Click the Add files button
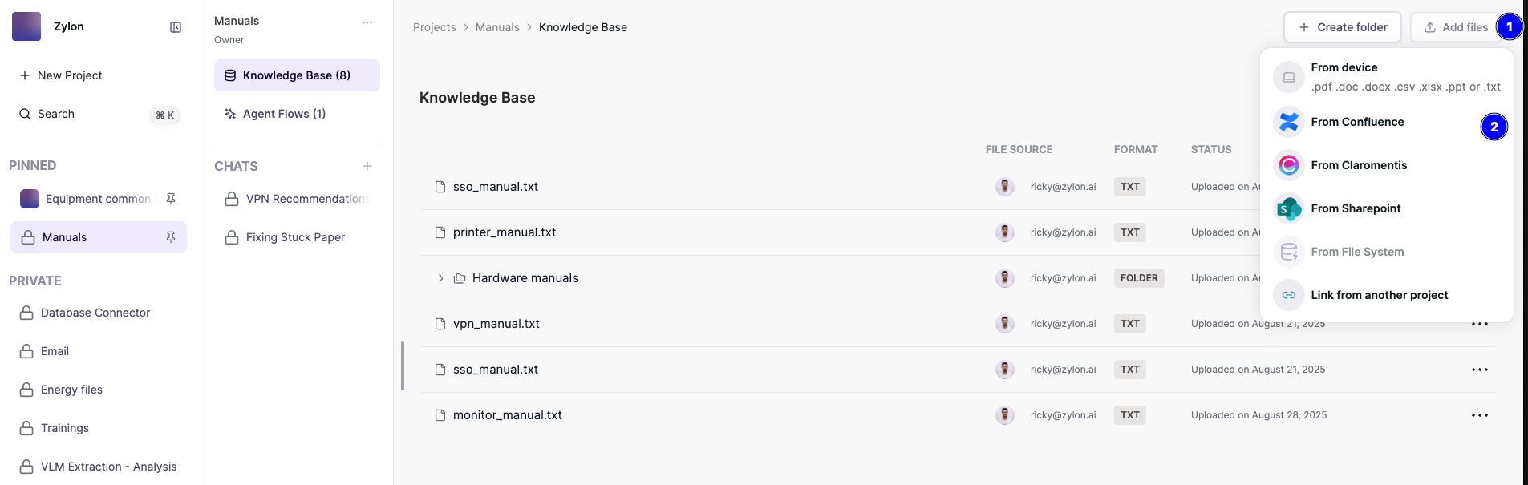The height and width of the screenshot is (485, 1528). click(x=1456, y=27)
